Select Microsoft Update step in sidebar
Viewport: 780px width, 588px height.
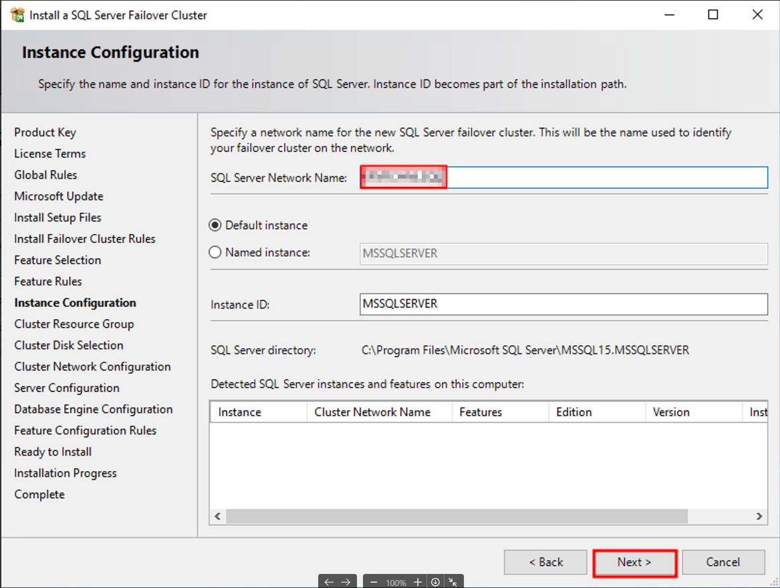click(59, 197)
